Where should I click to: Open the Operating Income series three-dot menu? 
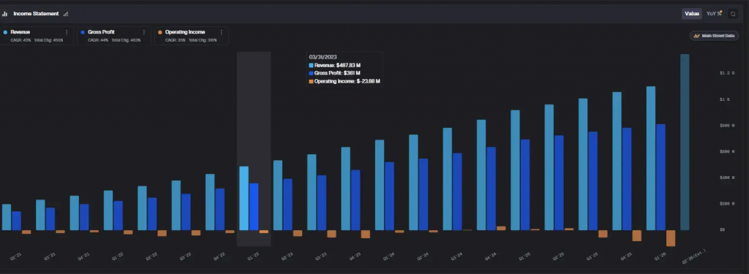221,32
